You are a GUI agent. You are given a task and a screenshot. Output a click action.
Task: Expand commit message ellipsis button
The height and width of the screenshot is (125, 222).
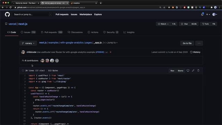pos(106,52)
